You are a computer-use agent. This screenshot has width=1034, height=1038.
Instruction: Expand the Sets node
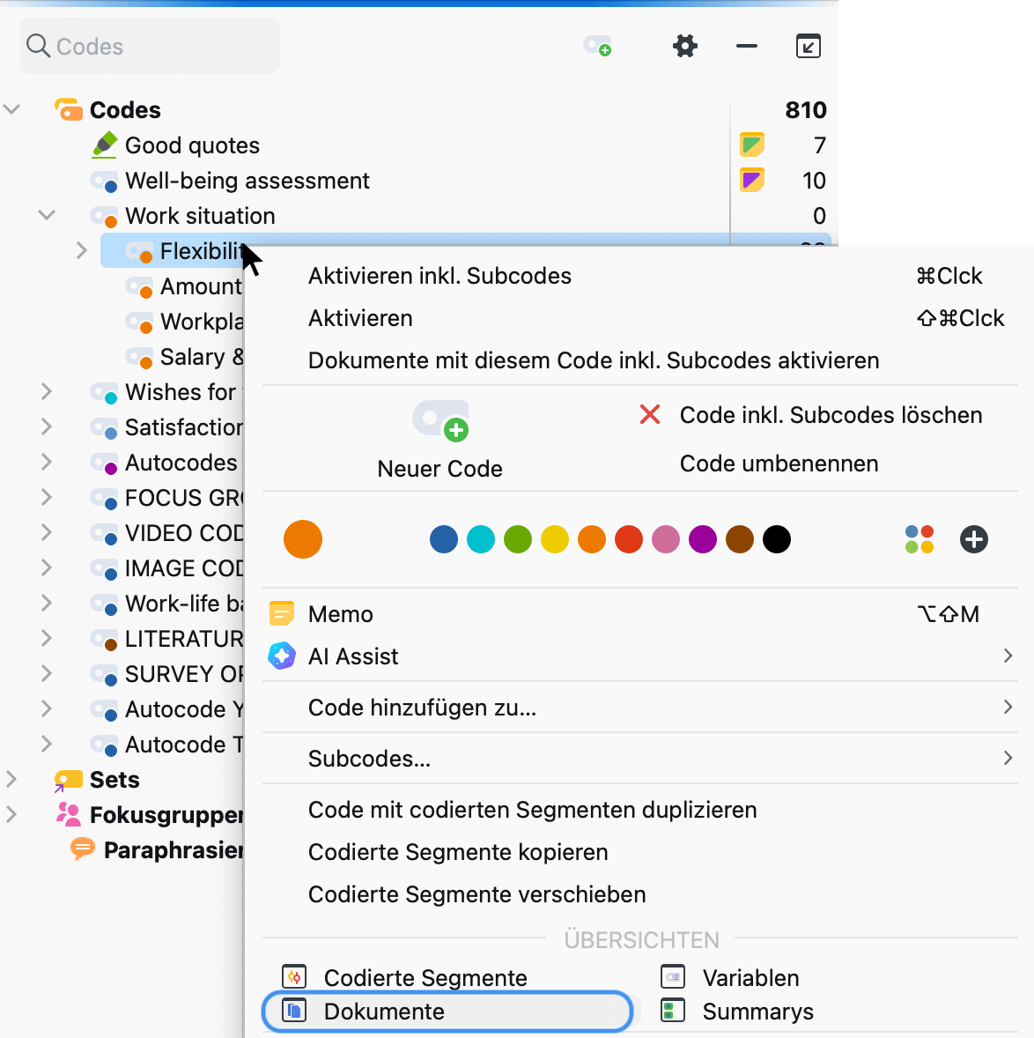click(11, 779)
